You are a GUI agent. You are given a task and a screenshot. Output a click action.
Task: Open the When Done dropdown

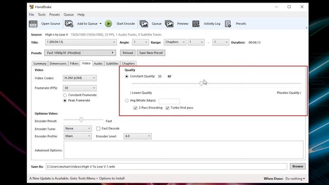295,178
